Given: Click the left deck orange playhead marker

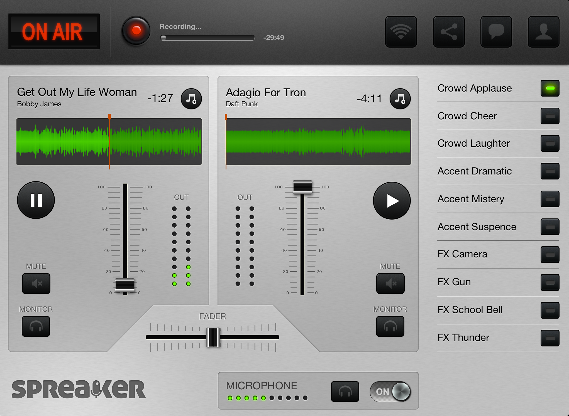Looking at the screenshot, I should pos(110,141).
